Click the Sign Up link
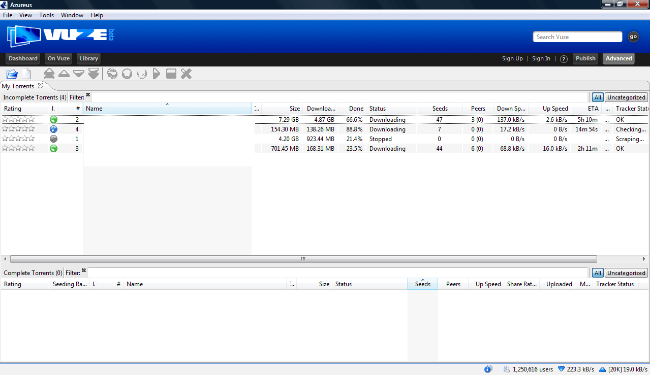The image size is (650, 375). pos(512,58)
